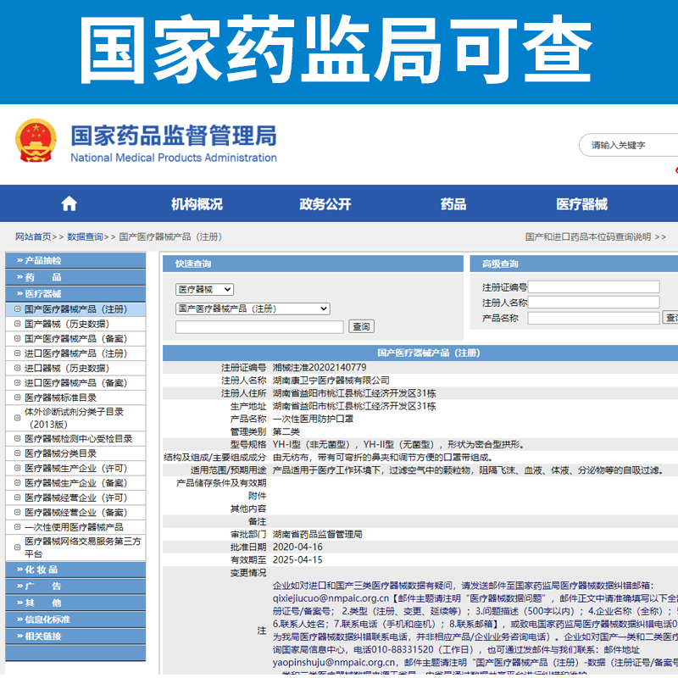Click the 注册证编号 input field

(594, 286)
